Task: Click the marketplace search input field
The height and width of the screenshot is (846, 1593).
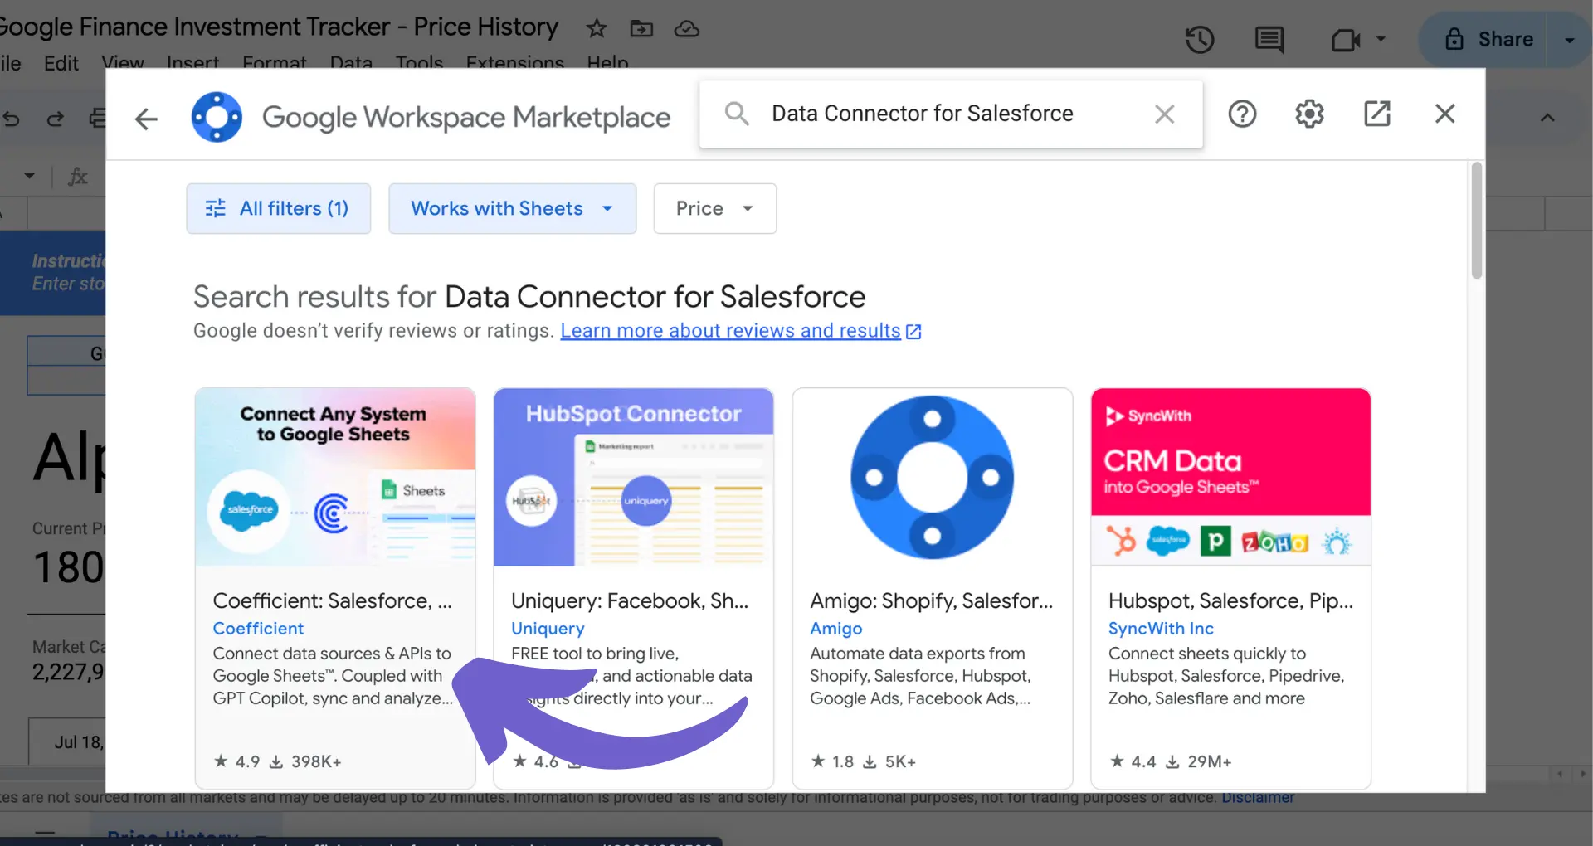Action: tap(946, 114)
